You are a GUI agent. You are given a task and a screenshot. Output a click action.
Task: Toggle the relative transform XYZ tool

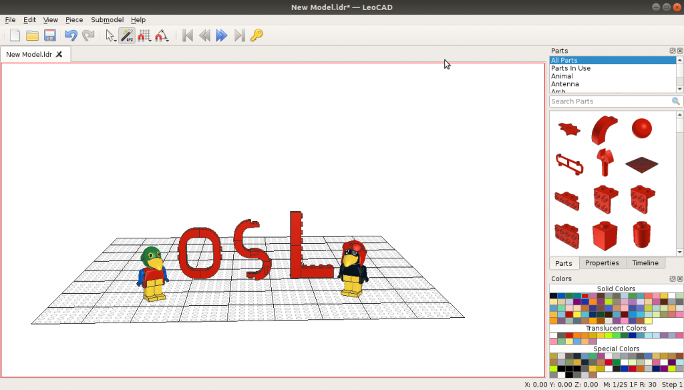[x=127, y=35]
